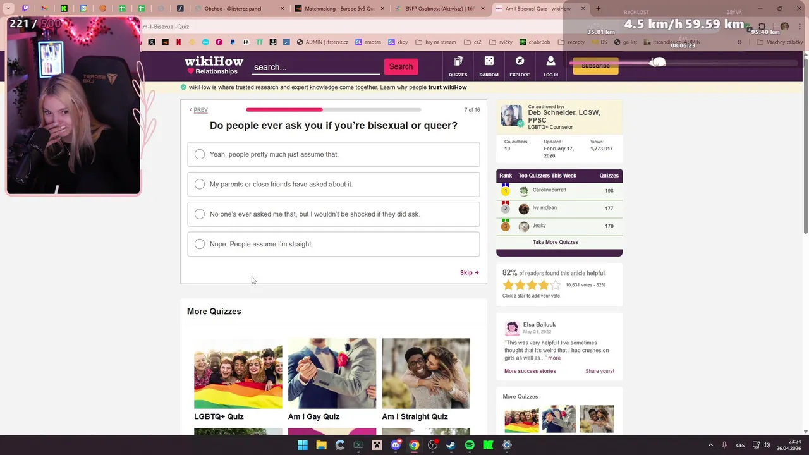
Task: Open Steam from the taskbar
Action: (x=451, y=445)
